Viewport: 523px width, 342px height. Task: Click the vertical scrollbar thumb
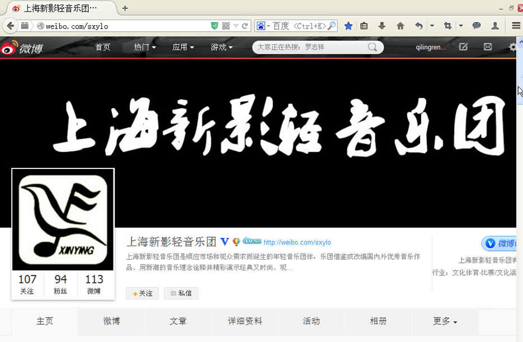[x=520, y=75]
